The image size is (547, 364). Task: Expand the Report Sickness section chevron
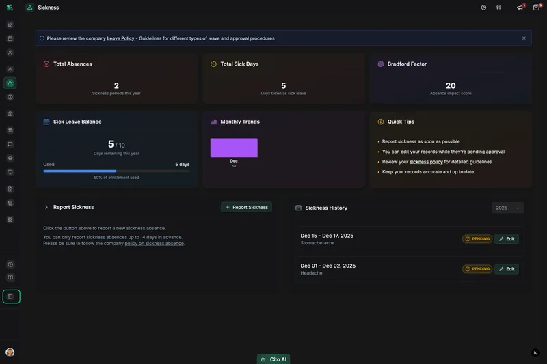coord(46,207)
